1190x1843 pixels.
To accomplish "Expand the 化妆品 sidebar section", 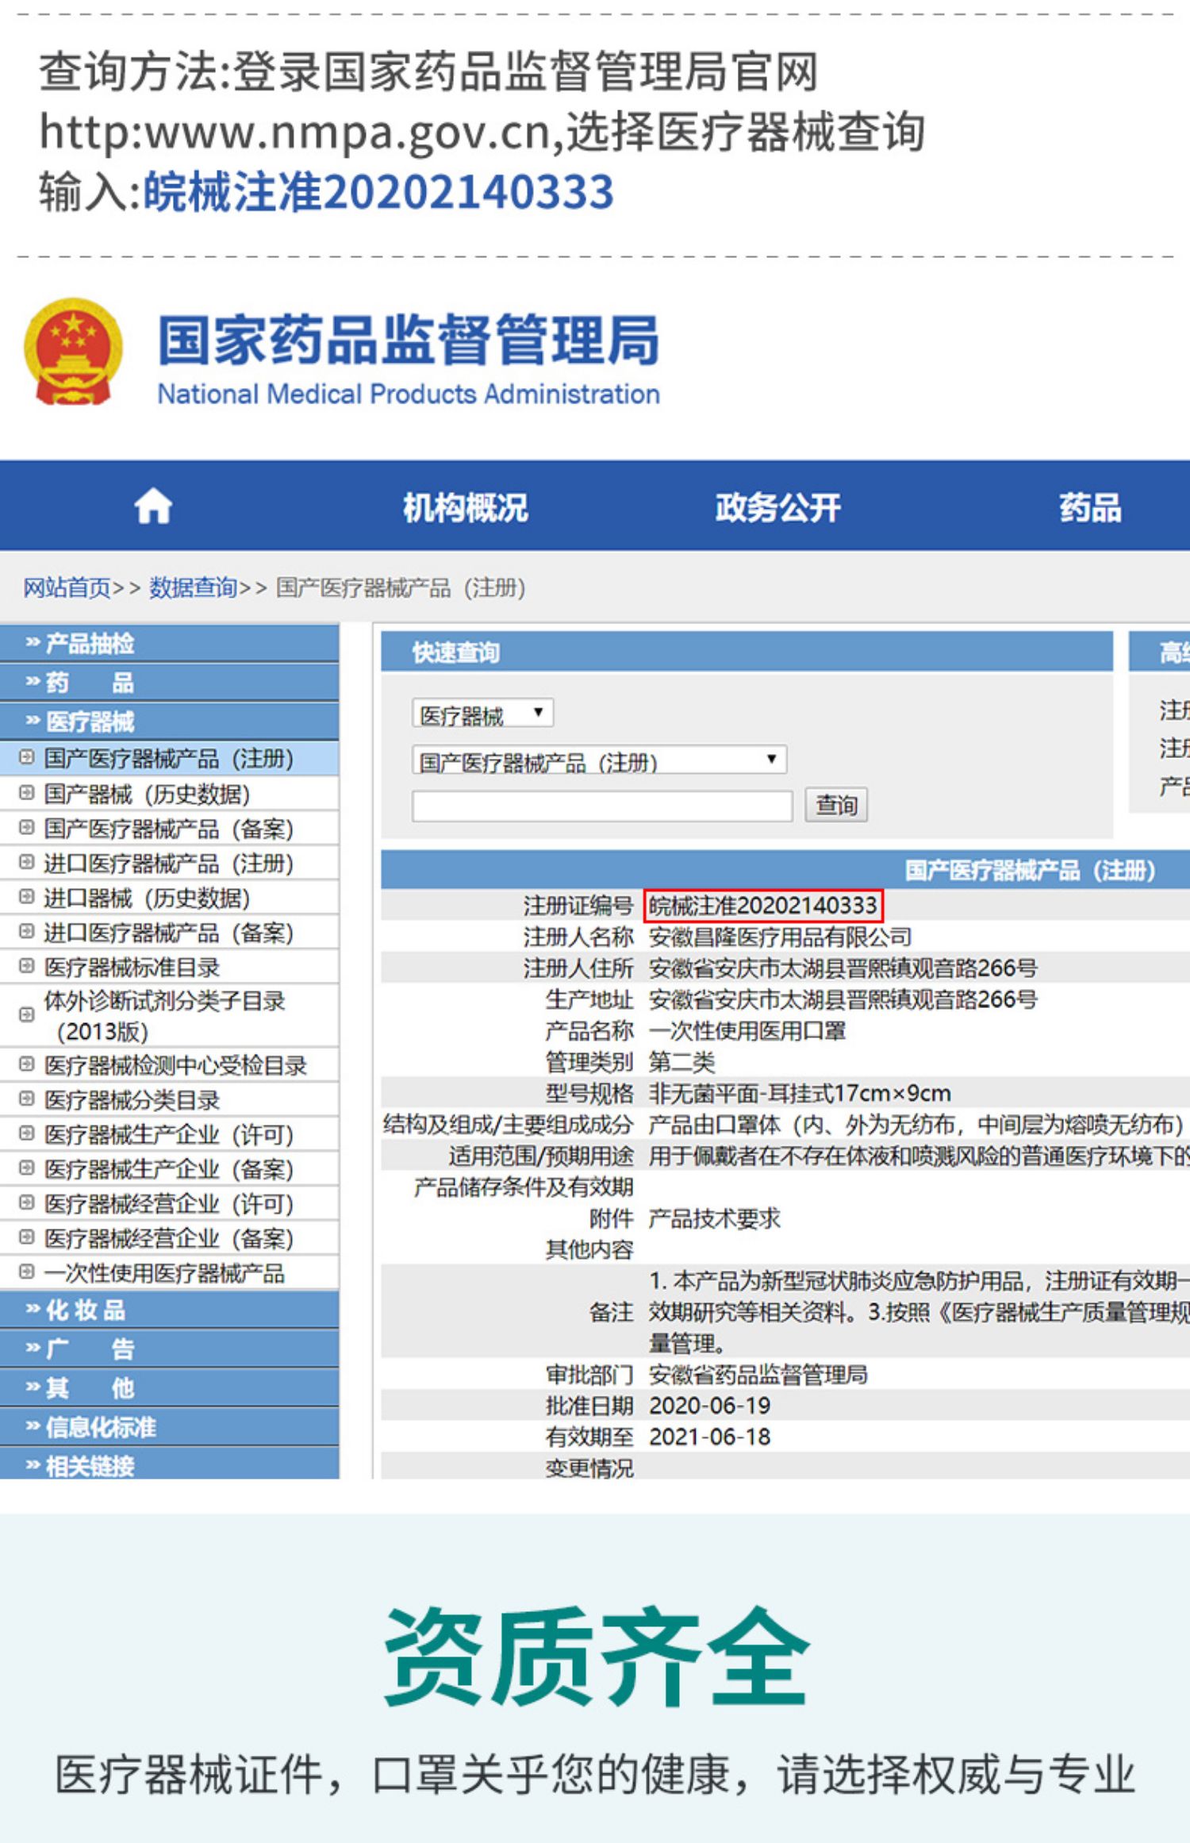I will pos(170,1310).
